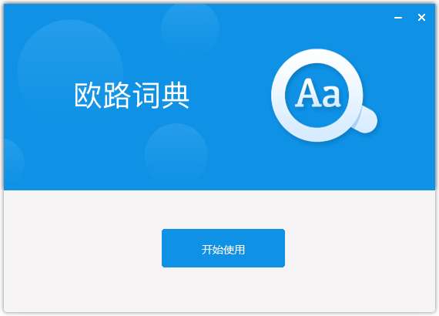Start using the dictionary via blue button
439x316 pixels.
223,248
